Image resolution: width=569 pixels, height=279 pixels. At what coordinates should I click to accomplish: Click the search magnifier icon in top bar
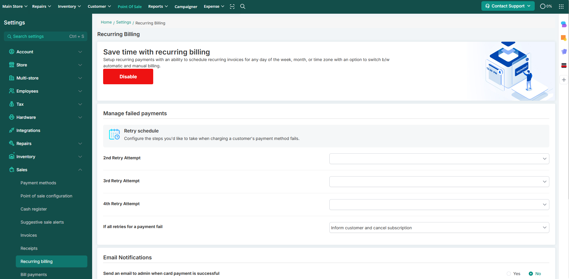243,7
